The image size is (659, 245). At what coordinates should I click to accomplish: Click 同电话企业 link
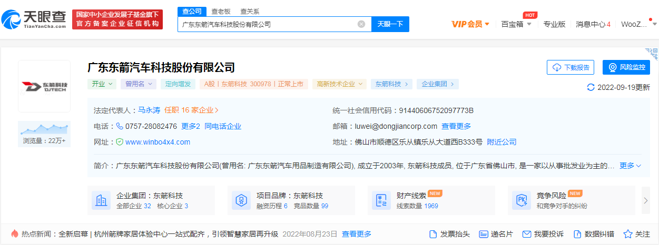click(x=223, y=126)
